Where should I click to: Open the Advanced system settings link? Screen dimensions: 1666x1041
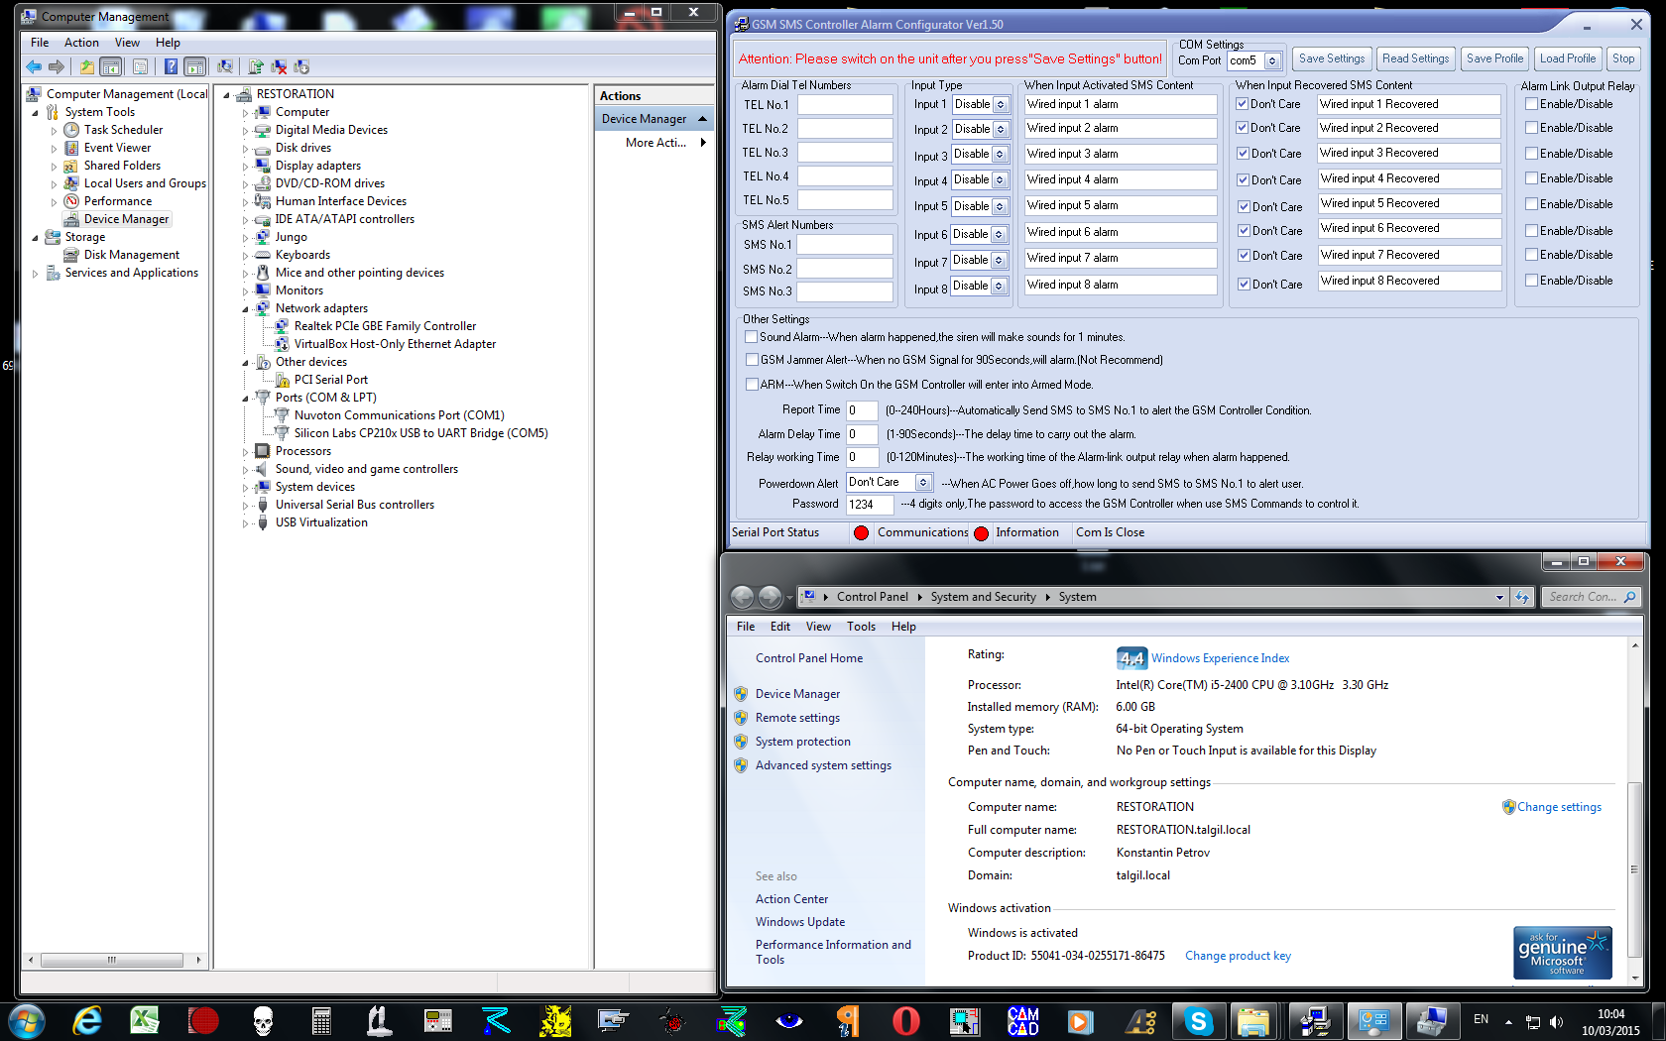[x=823, y=765]
